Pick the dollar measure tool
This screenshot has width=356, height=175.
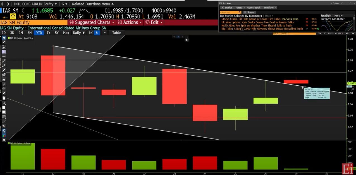coord(4,80)
